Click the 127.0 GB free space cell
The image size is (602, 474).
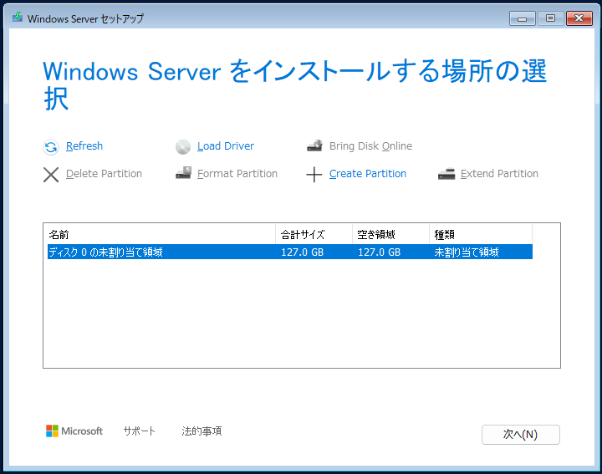[x=380, y=252]
